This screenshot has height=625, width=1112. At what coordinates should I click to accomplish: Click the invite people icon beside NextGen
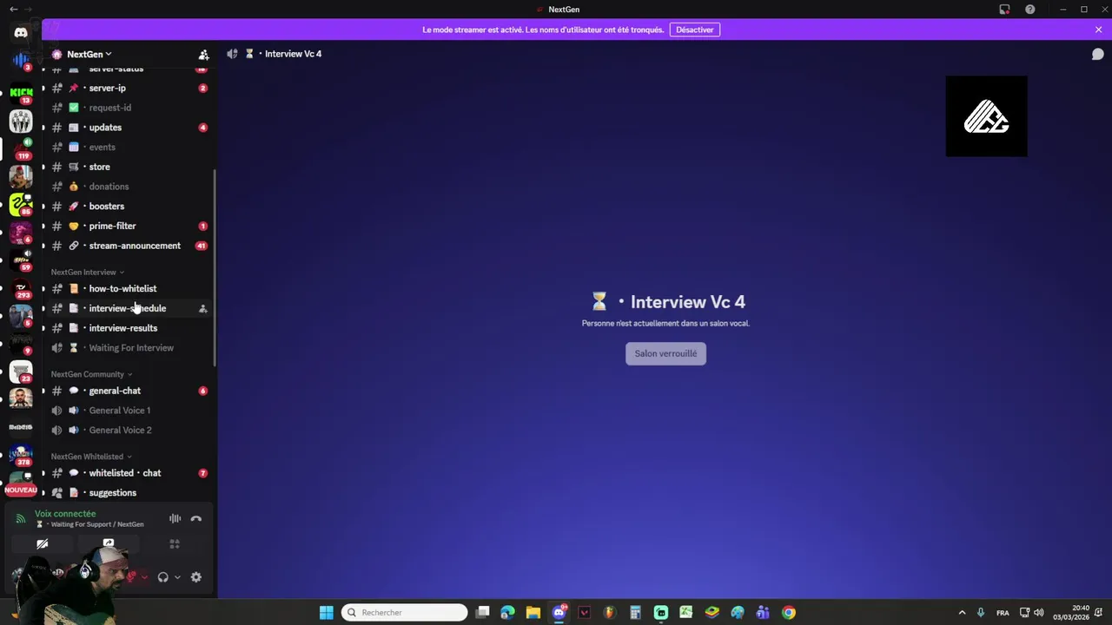click(203, 54)
